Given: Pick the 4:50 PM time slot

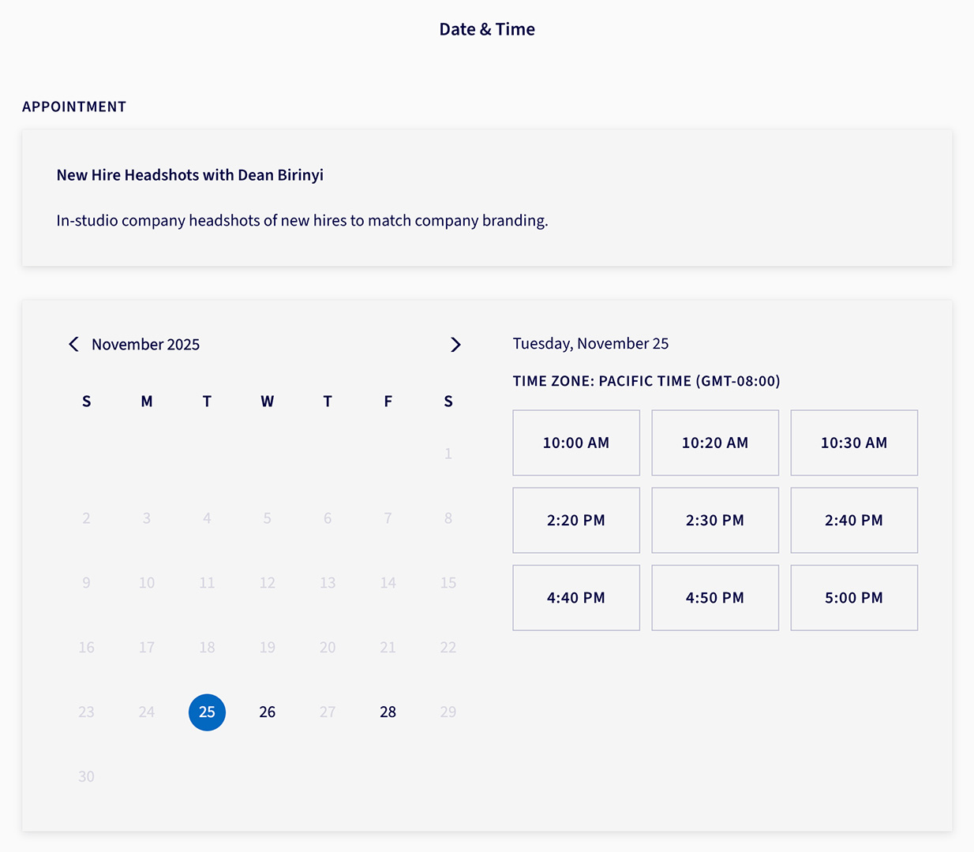Looking at the screenshot, I should pyautogui.click(x=714, y=597).
